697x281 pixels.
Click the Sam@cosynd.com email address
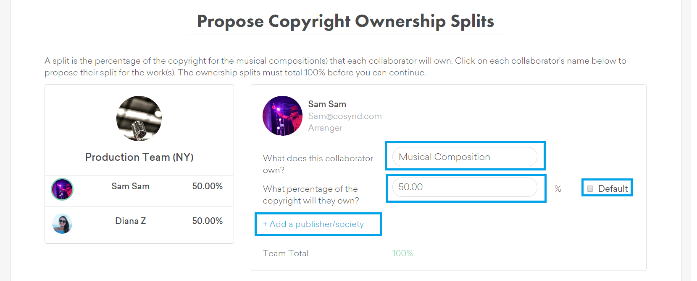[345, 116]
